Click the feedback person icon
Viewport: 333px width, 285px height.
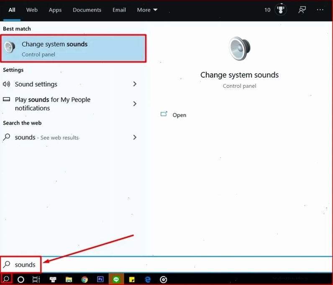[x=302, y=10]
